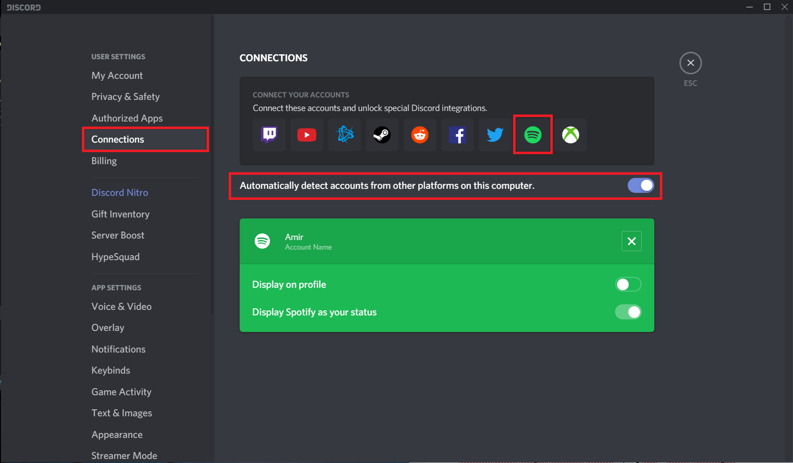Close settings with the ESC button
The image size is (793, 463).
coord(690,63)
